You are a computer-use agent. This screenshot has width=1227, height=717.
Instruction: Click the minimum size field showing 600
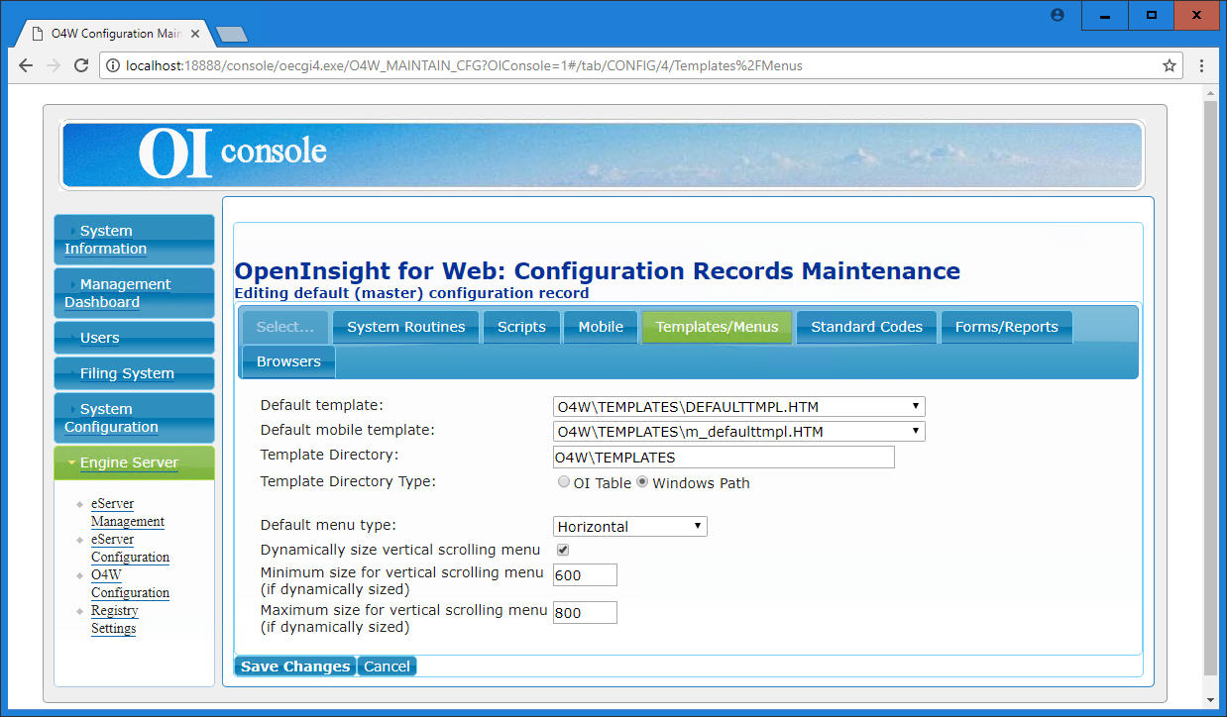(x=585, y=575)
